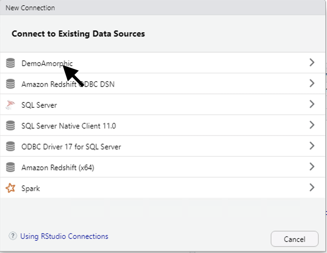This screenshot has height=253, width=327.
Task: Click the Amazon Redshift ODBC DSN database icon
Action: [10, 84]
